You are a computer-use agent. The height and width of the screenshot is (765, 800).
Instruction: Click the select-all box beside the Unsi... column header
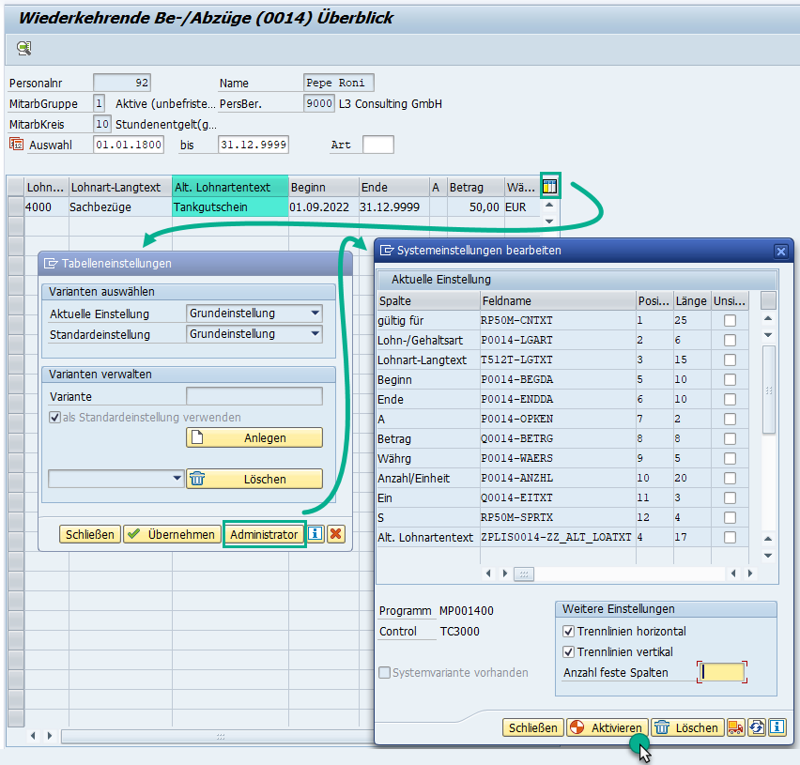pyautogui.click(x=768, y=300)
